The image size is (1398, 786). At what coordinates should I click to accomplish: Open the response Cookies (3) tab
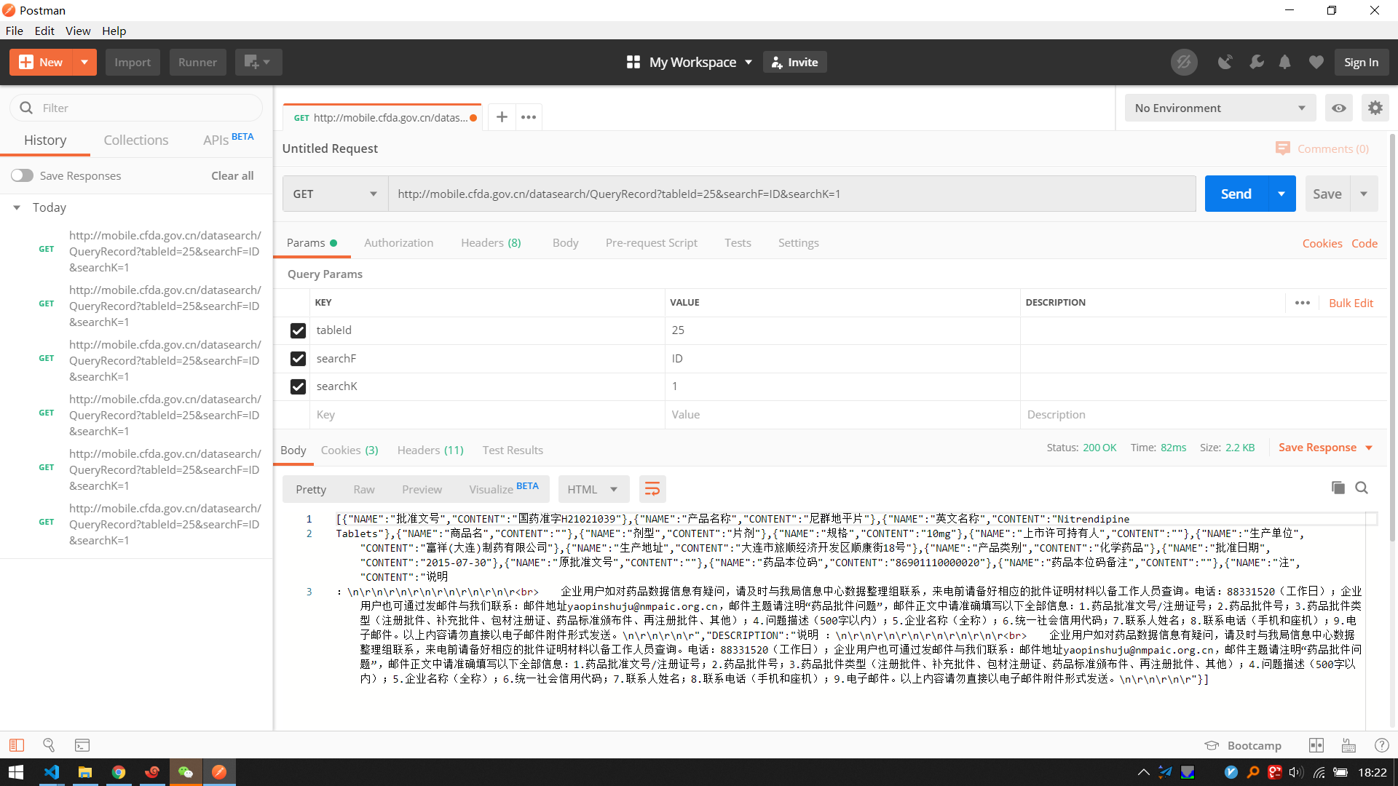tap(349, 450)
